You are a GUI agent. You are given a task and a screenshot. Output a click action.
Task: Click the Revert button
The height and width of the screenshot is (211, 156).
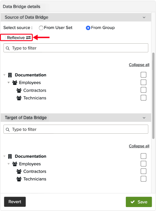[x=15, y=202]
